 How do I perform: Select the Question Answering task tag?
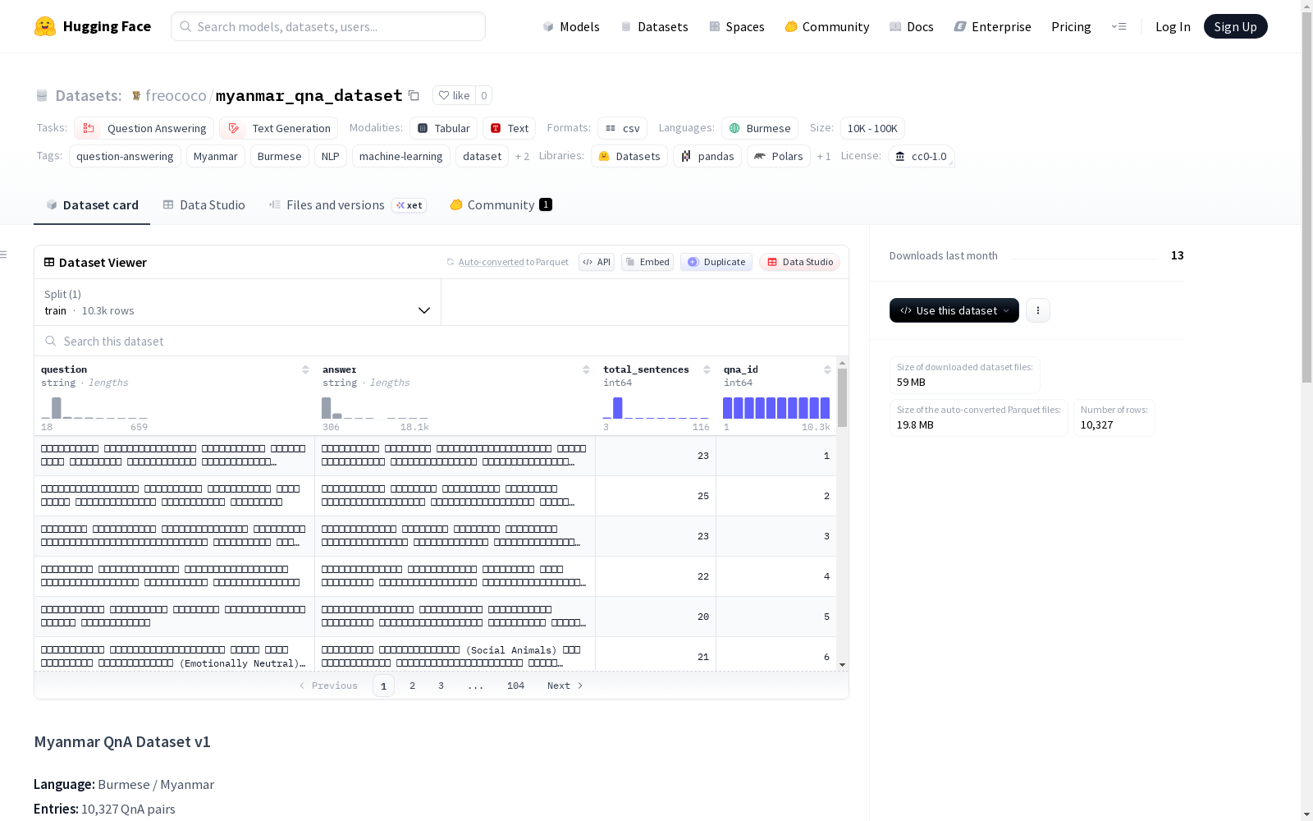pos(144,128)
